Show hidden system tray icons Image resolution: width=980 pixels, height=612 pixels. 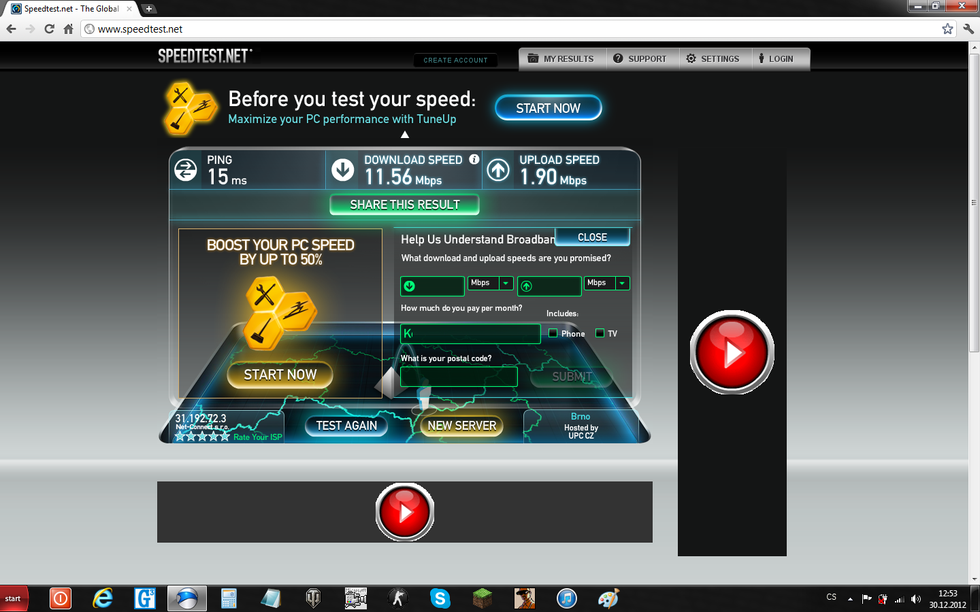pos(850,599)
